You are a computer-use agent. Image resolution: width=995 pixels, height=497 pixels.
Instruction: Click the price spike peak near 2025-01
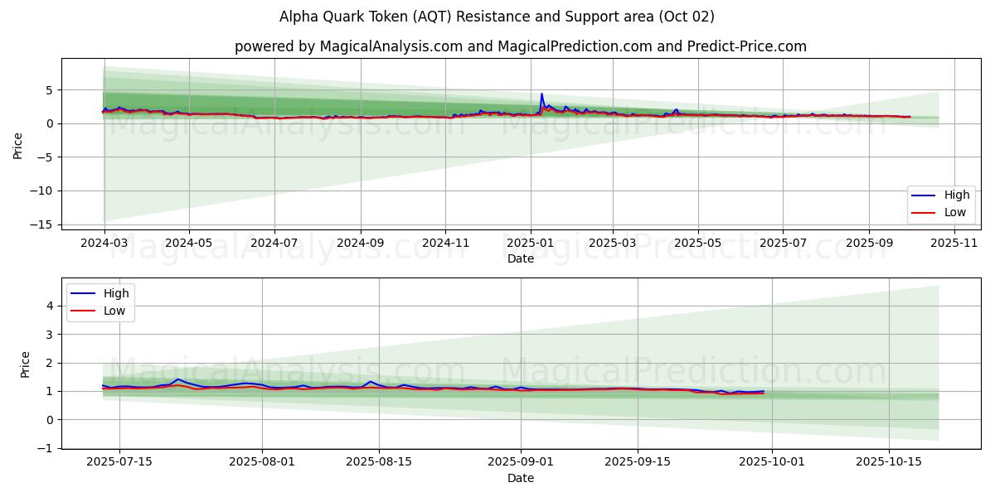coord(541,94)
